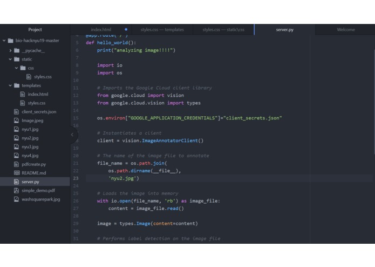This screenshot has width=375, height=267.
Task: Open nyu1.jpg from the project tree
Action: pyautogui.click(x=30, y=129)
